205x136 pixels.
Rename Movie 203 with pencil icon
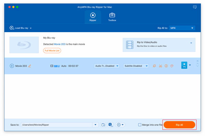tap(30, 66)
